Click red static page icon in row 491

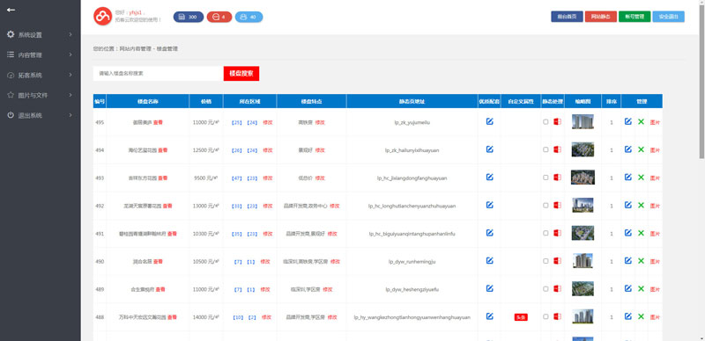[557, 233]
